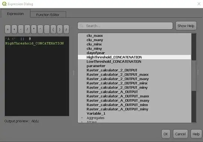
Task: Select Raster_calculator_A_OUTPUT_maxy entry
Action: (118, 100)
